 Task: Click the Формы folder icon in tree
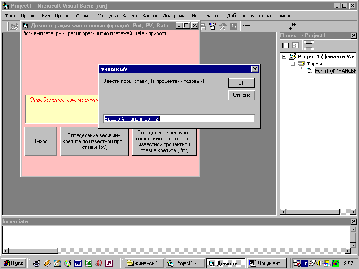(x=302, y=63)
